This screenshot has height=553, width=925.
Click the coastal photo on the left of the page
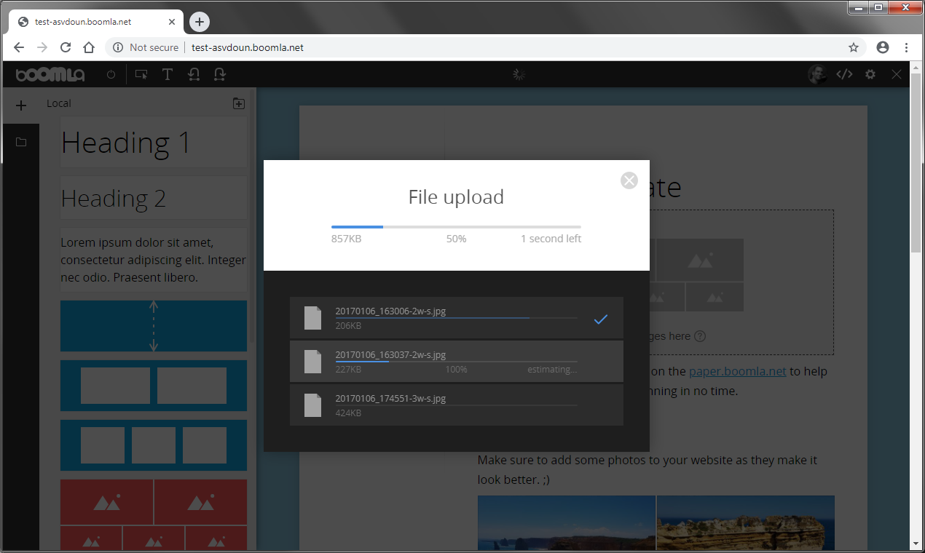pos(567,523)
